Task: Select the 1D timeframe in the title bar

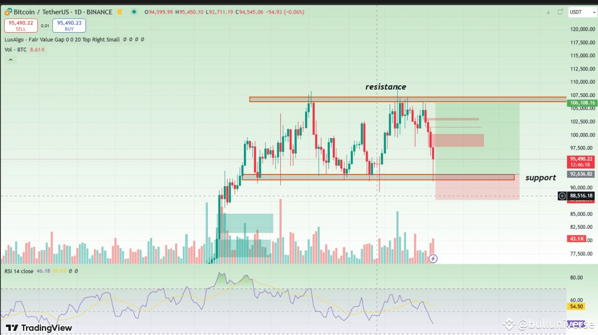Action: pyautogui.click(x=78, y=12)
